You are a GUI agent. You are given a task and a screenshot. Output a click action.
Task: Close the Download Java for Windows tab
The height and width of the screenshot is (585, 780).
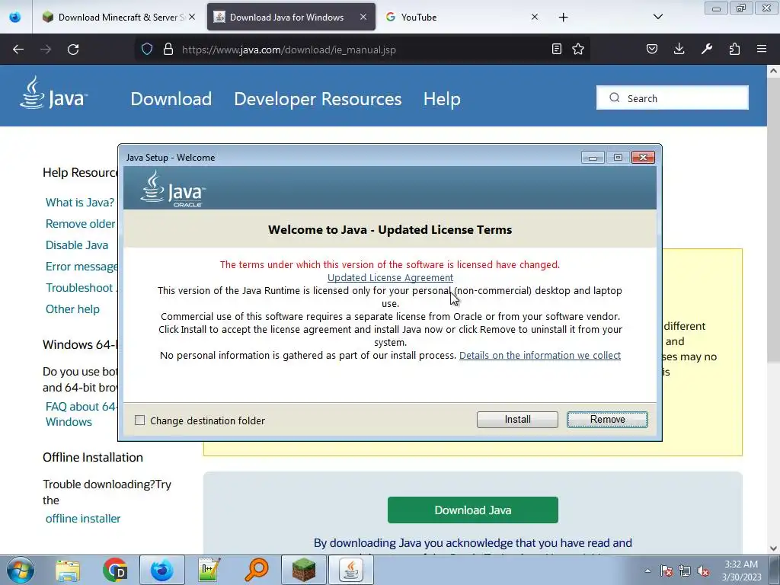(363, 17)
